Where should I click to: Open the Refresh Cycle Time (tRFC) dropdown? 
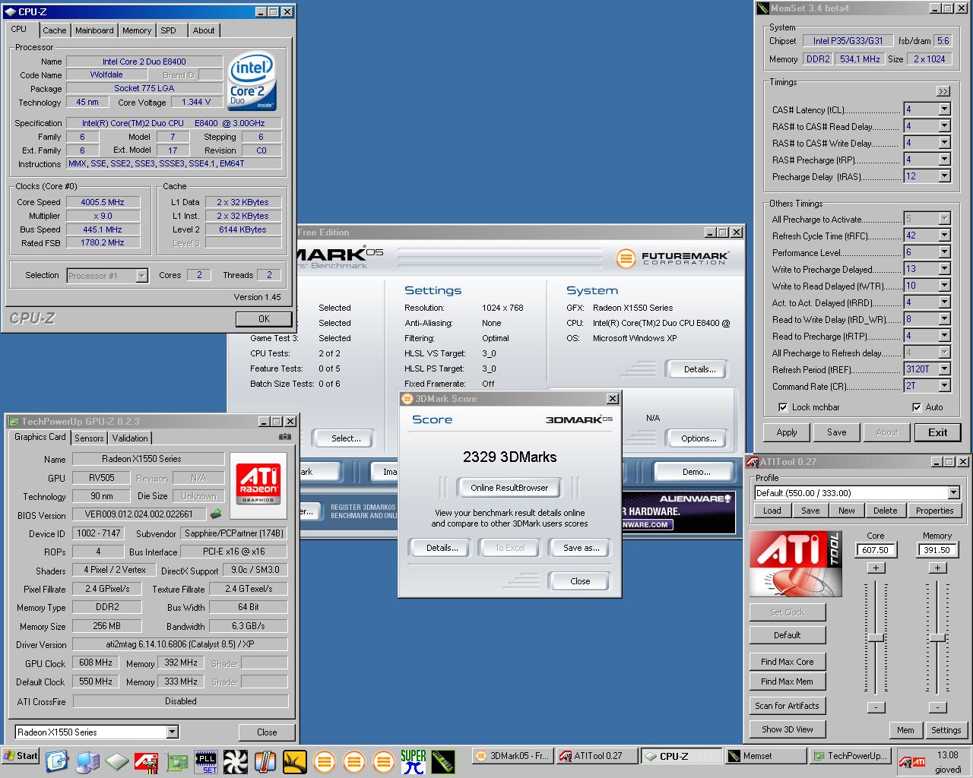pyautogui.click(x=944, y=236)
